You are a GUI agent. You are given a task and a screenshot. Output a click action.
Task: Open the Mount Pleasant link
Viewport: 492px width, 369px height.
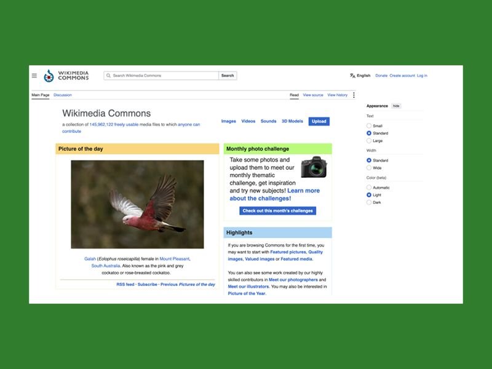tap(175, 259)
